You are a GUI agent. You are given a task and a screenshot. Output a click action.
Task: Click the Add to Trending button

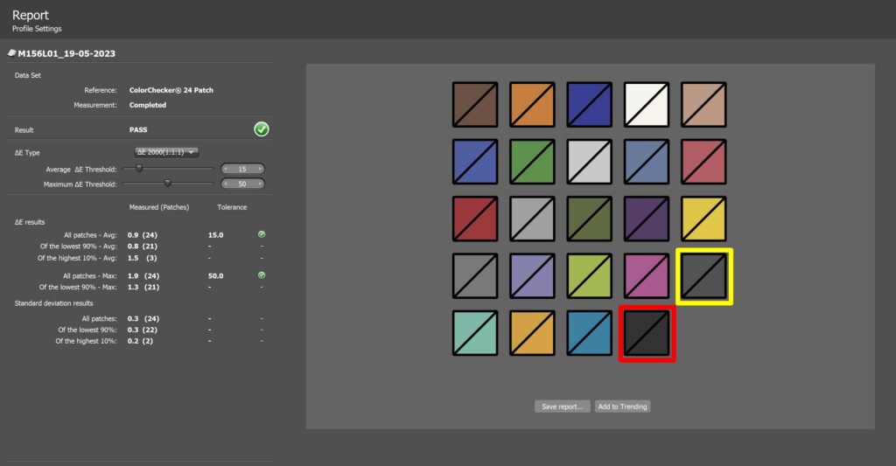click(622, 407)
